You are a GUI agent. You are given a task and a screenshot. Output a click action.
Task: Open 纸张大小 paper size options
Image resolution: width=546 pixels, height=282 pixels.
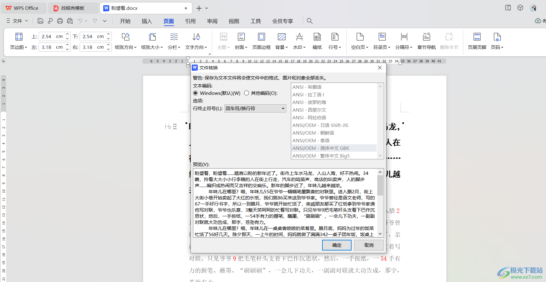point(152,41)
